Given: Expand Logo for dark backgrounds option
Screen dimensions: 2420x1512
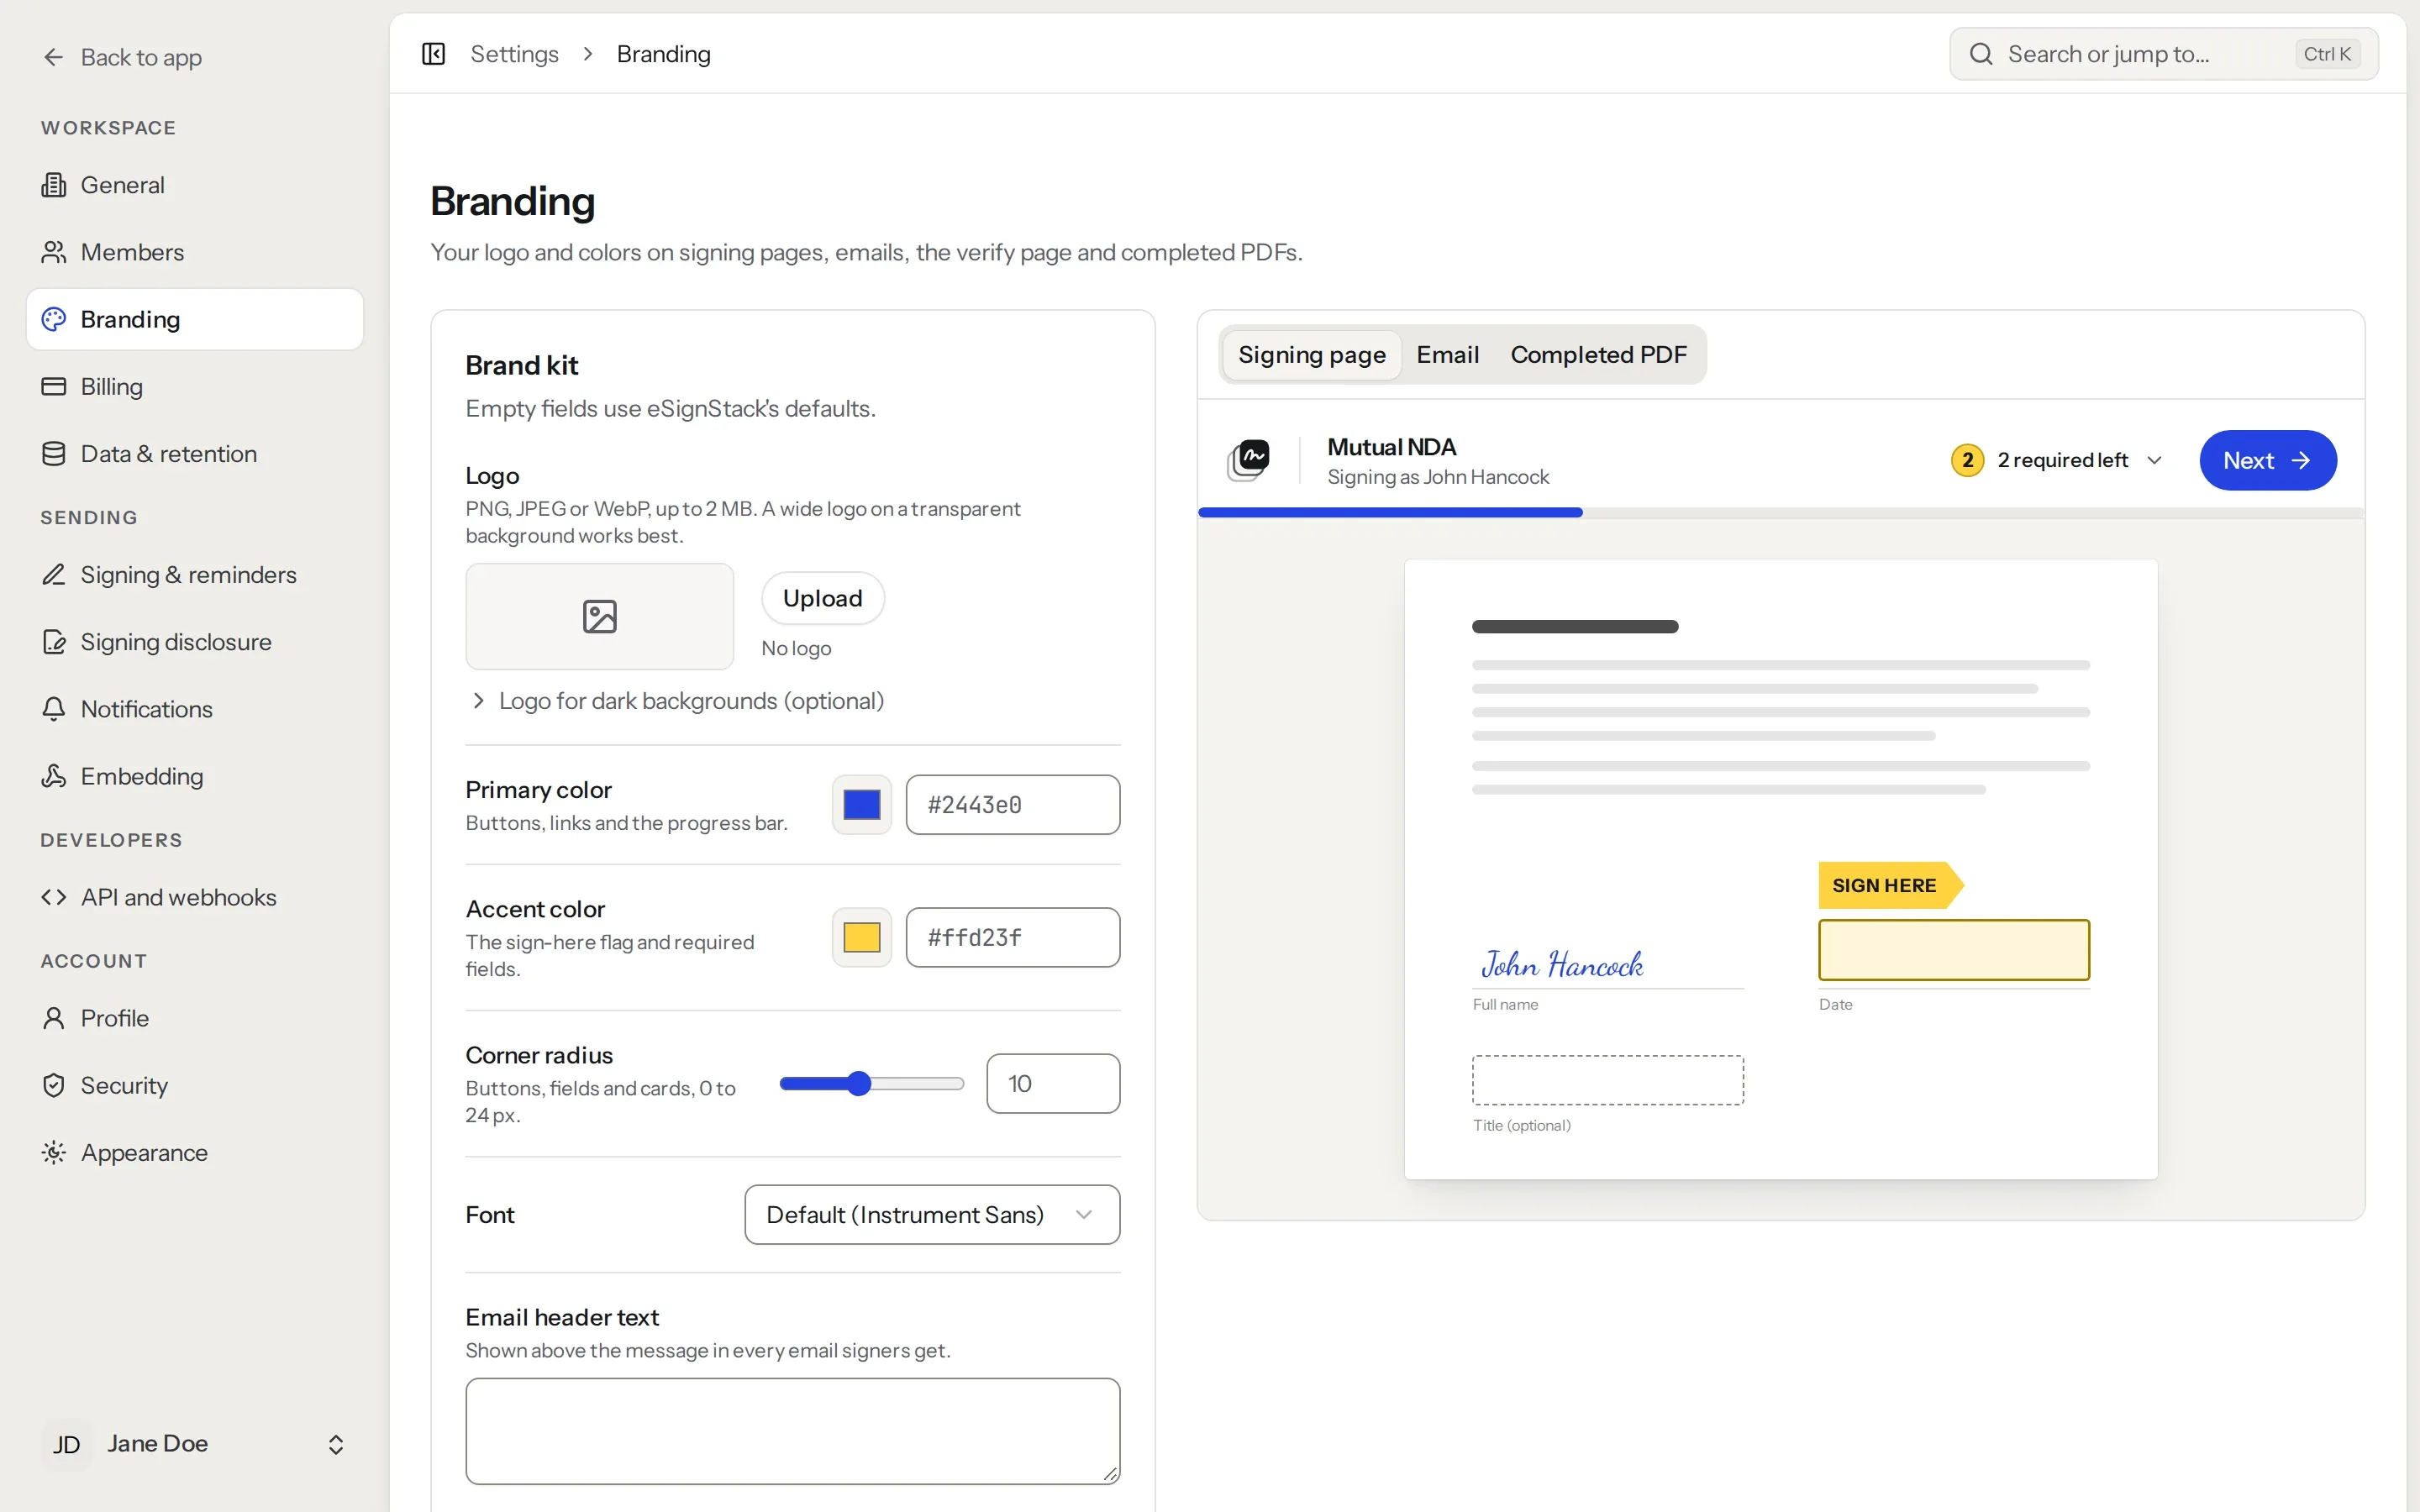Looking at the screenshot, I should coord(676,701).
